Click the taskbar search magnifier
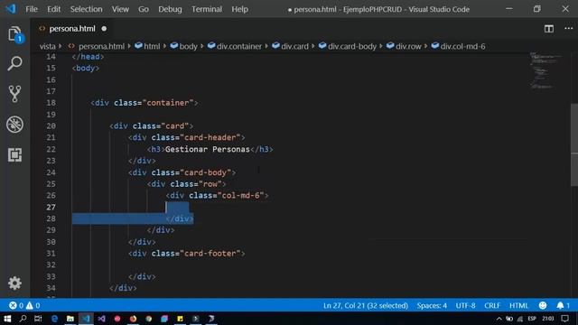 point(23,319)
